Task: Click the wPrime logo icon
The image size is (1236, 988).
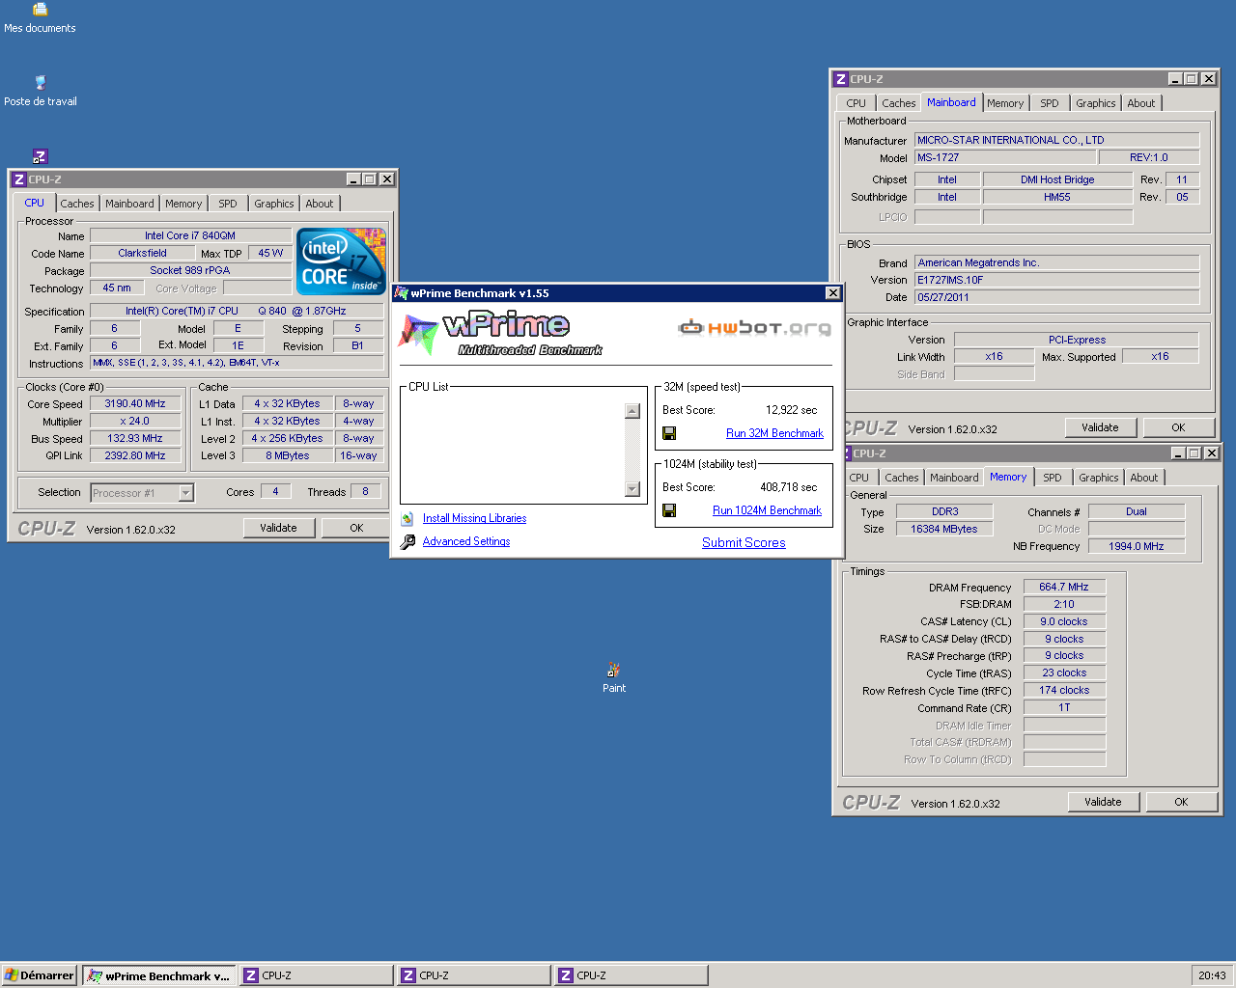Action: (x=418, y=334)
